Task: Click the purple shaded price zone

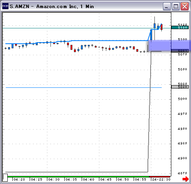Action: click(169, 45)
